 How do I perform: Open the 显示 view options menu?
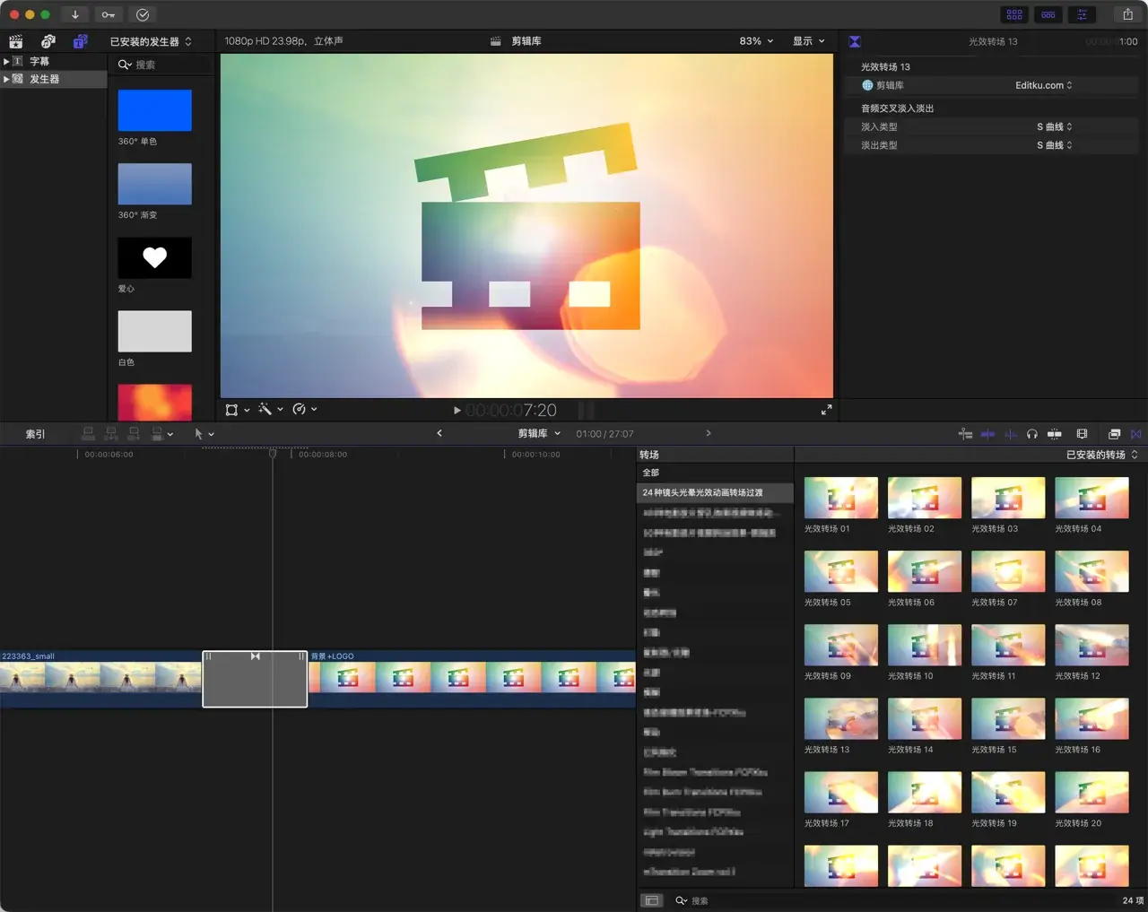(808, 41)
